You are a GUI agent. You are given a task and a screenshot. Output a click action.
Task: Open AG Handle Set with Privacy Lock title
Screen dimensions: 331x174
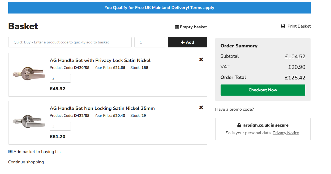(x=100, y=60)
